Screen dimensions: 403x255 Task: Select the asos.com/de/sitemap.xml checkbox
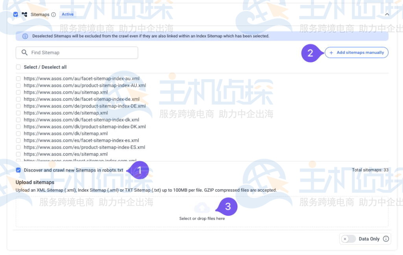point(18,113)
